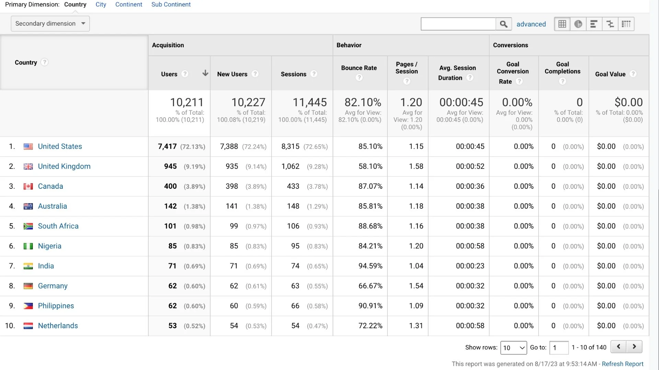
Task: Go to previous page of results
Action: pos(618,347)
